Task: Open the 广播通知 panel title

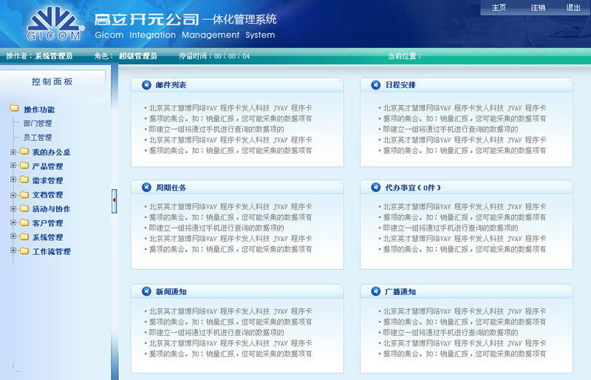Action: pos(400,292)
